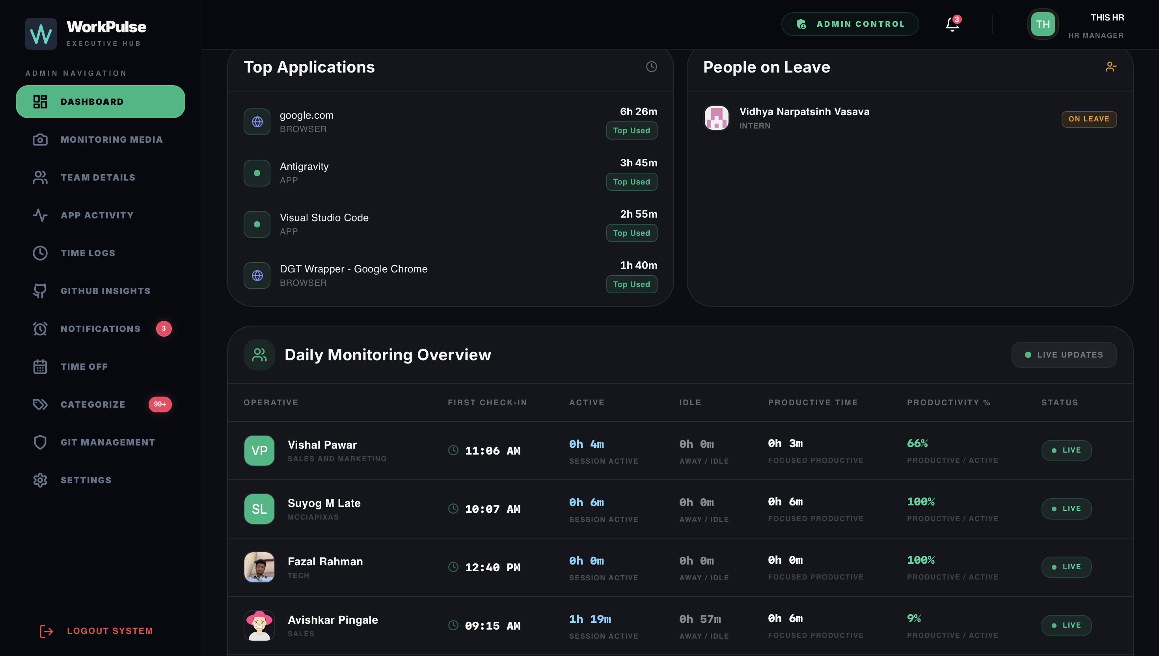The width and height of the screenshot is (1159, 656).
Task: Click the WorkPulse logo icon
Action: (x=41, y=34)
